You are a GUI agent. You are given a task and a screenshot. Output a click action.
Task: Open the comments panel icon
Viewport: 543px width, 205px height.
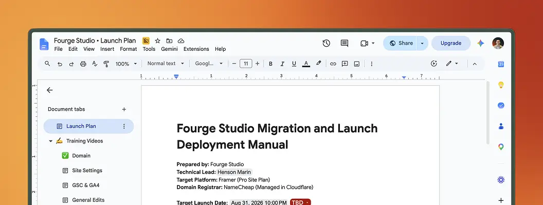pyautogui.click(x=344, y=43)
